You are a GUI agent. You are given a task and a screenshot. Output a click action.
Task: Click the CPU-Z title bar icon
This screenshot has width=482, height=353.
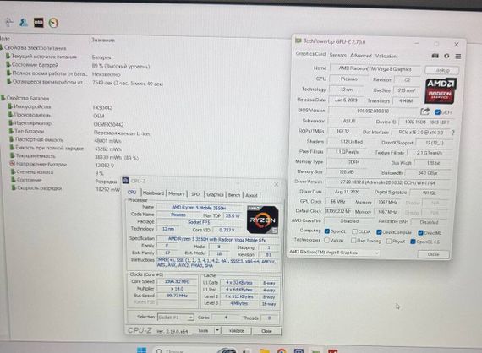[125, 181]
